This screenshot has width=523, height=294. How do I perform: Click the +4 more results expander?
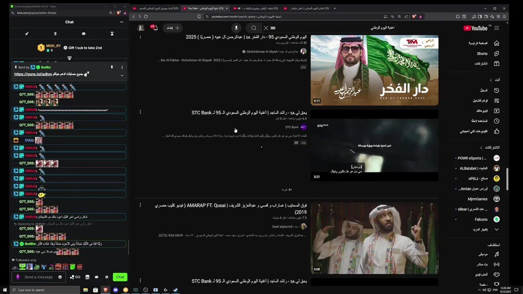click(x=287, y=189)
